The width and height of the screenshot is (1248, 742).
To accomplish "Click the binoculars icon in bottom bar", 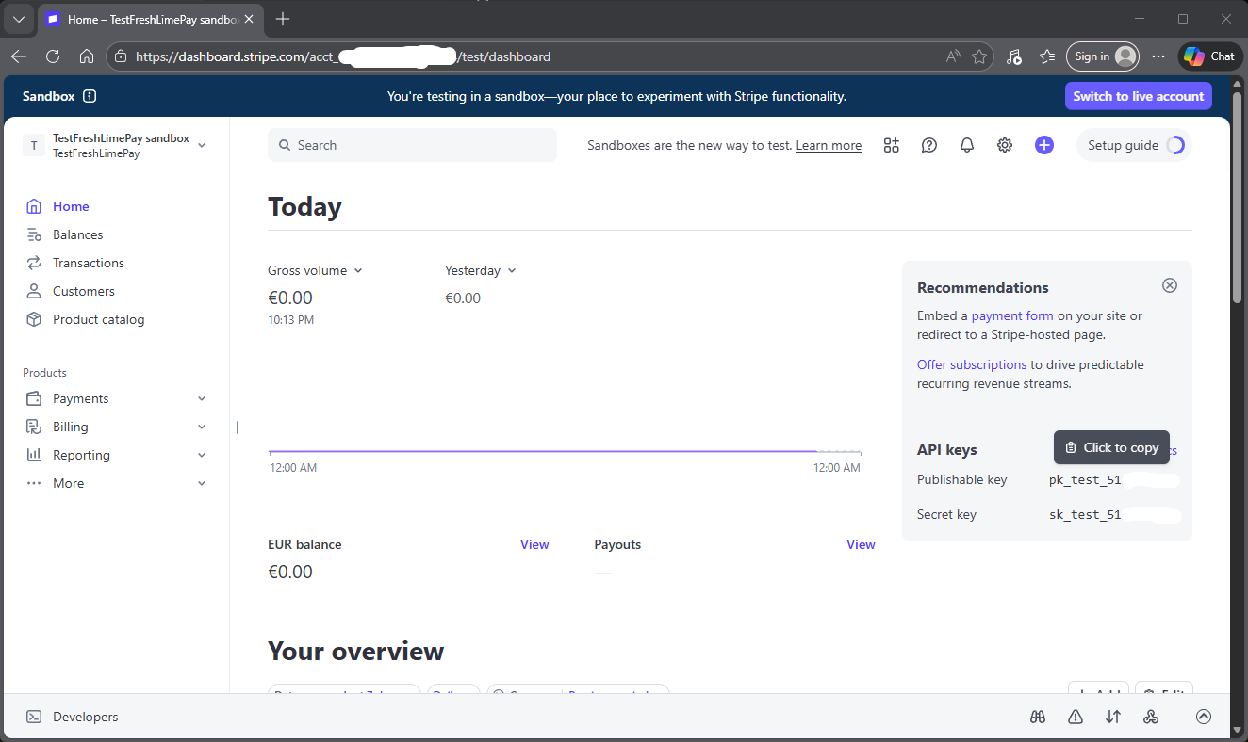I will point(1038,717).
